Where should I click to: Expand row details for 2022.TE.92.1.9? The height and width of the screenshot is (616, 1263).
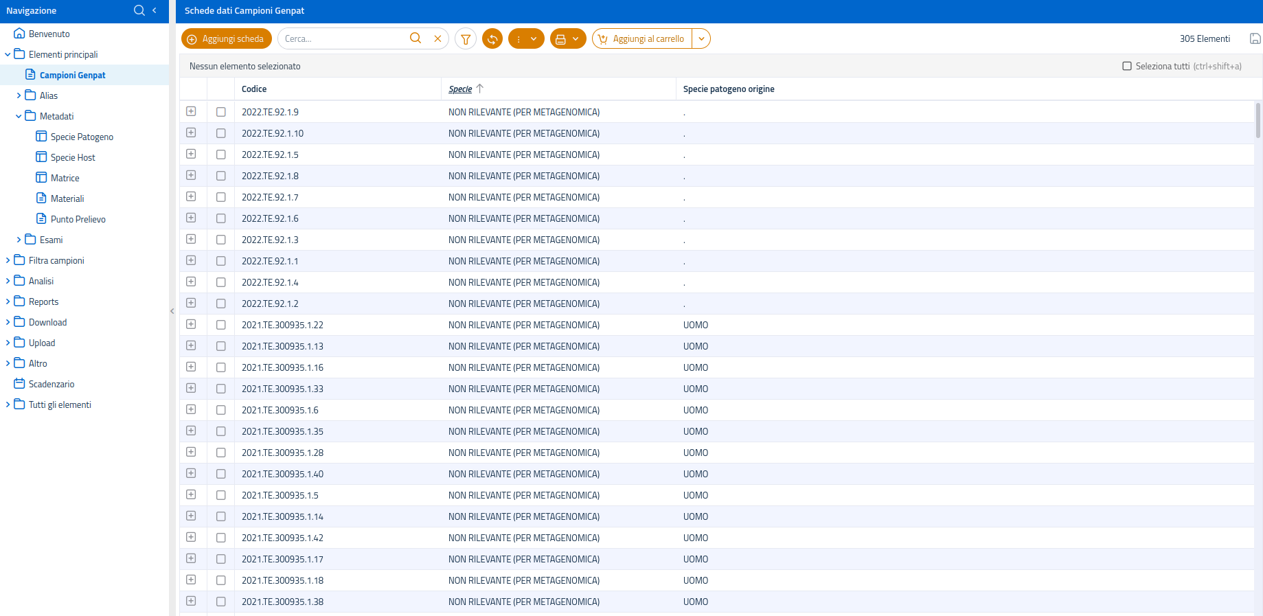pyautogui.click(x=191, y=112)
